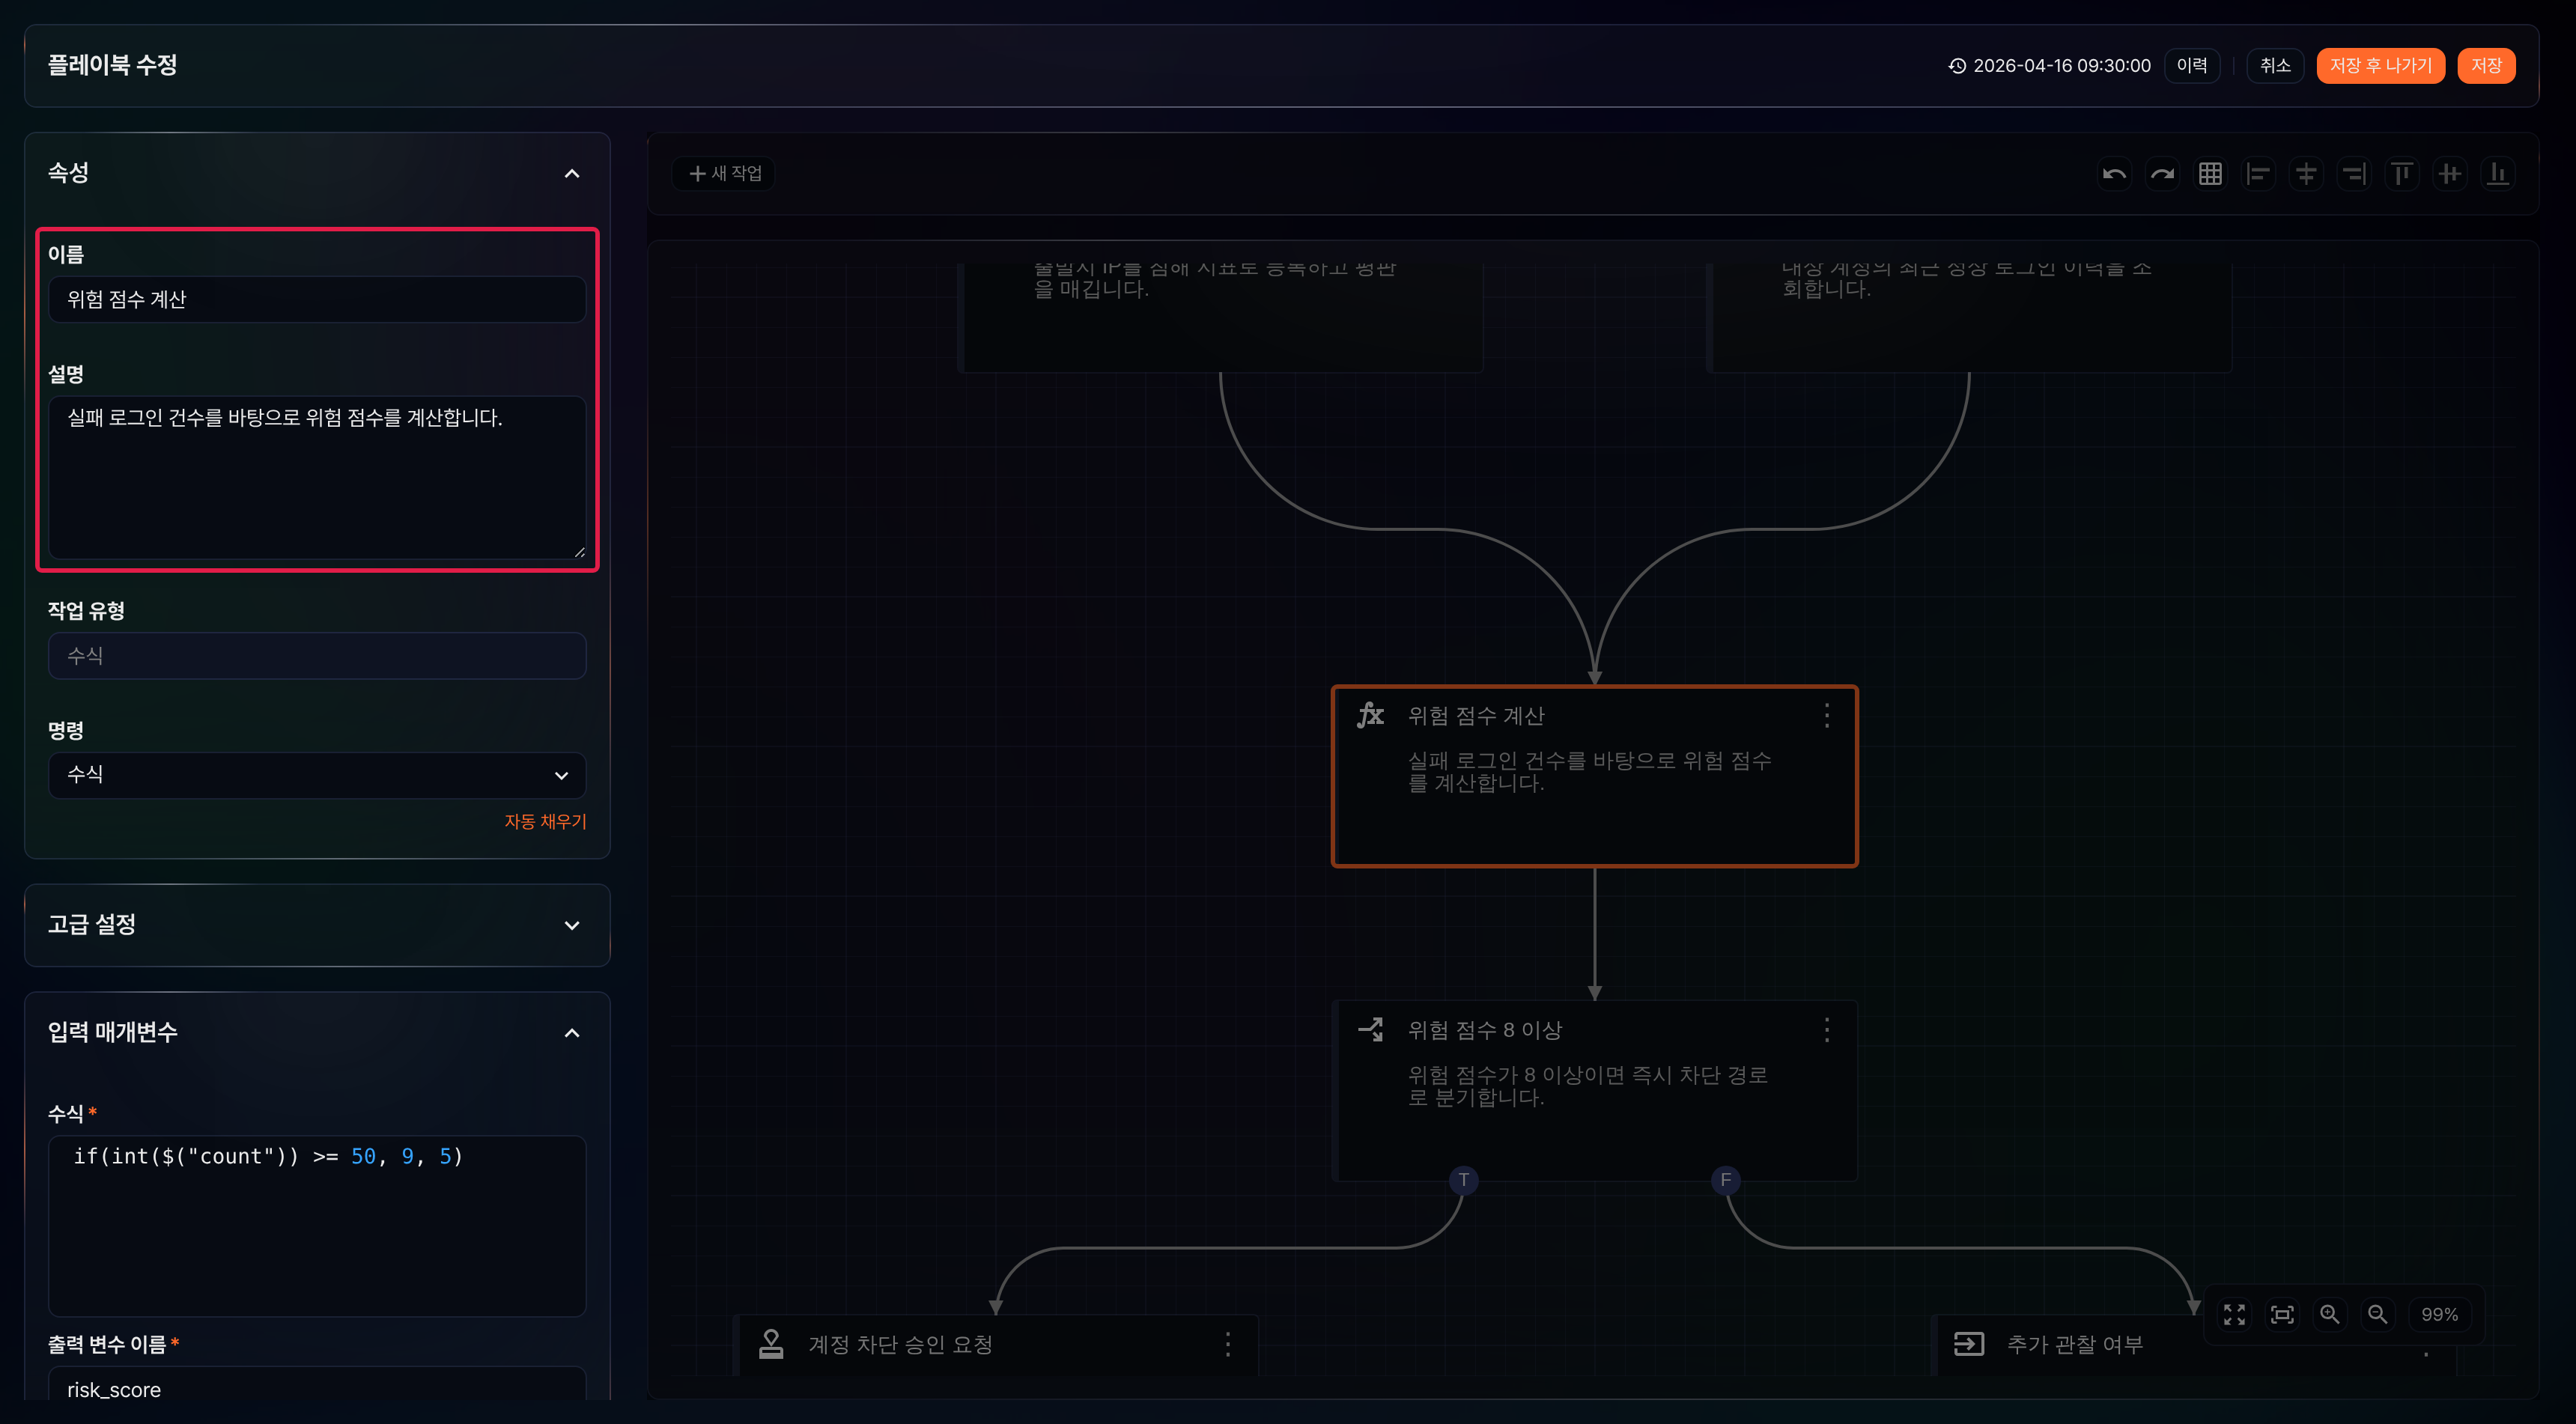Click the undo icon in canvas toolbar
The width and height of the screenshot is (2576, 1424).
pos(2114,174)
